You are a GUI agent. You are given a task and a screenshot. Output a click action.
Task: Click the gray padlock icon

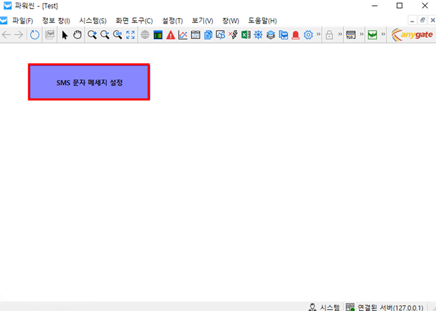coord(329,35)
